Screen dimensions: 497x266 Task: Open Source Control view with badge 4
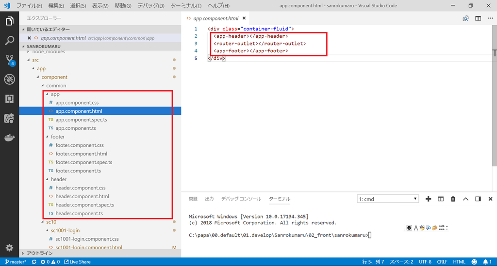point(10,60)
